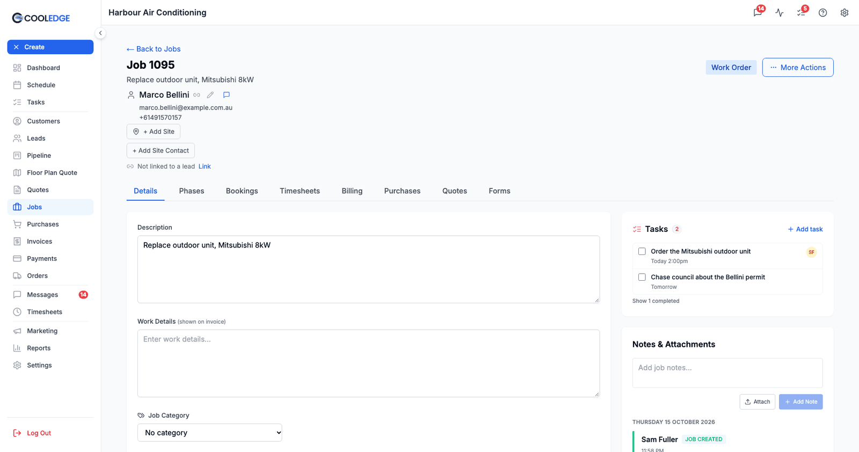Screen dimensions: 859x452
Task: Switch to the Phases tab
Action: 192,191
